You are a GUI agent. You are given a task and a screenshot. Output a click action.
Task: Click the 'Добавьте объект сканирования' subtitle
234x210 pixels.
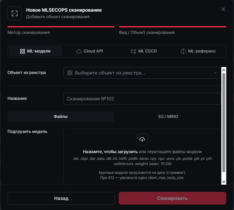click(x=58, y=17)
